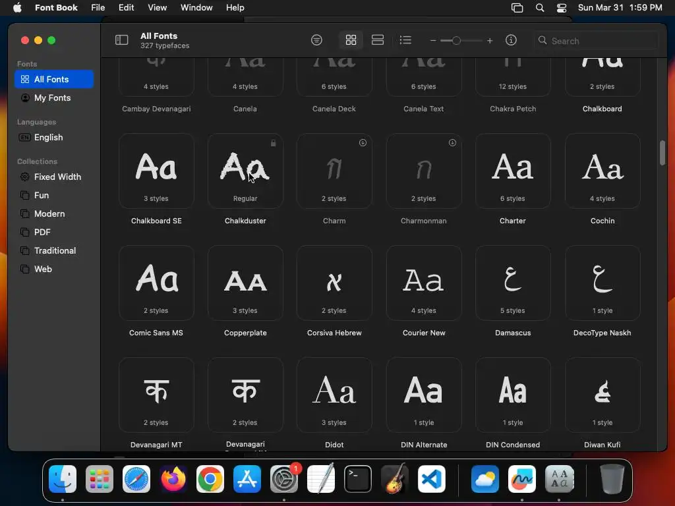Viewport: 675px width, 506px height.
Task: Open the Traditional collection
Action: tap(54, 251)
